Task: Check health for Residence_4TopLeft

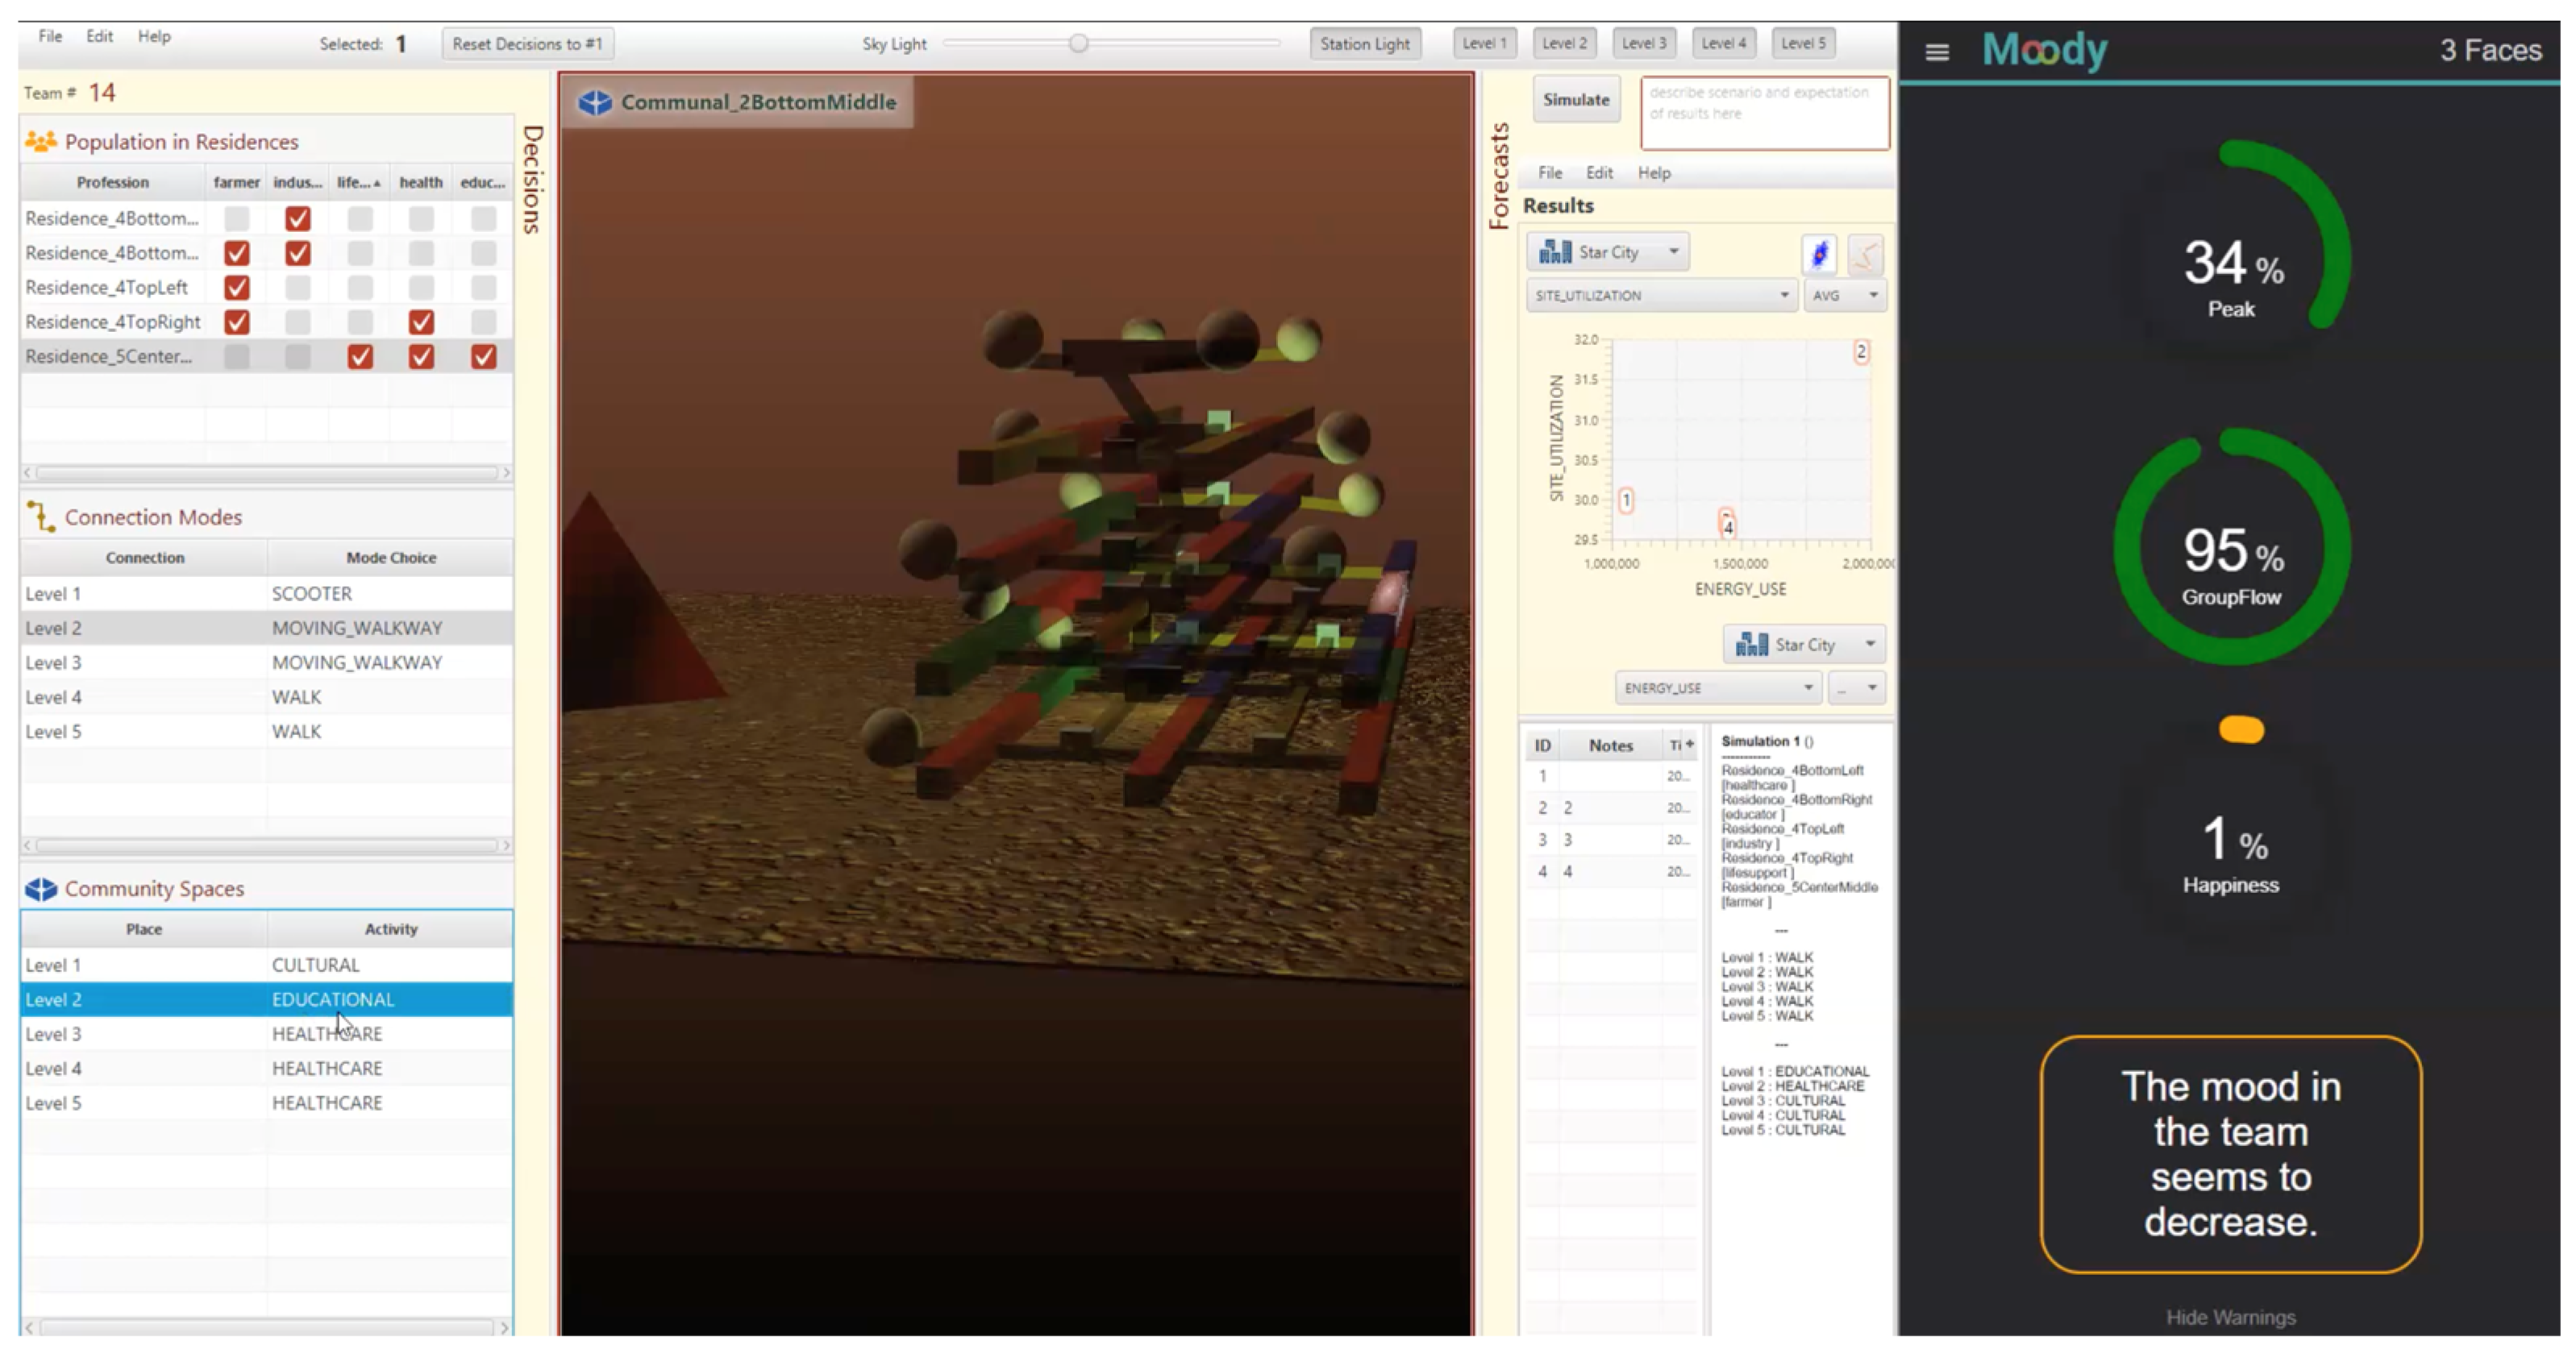Action: coord(421,288)
